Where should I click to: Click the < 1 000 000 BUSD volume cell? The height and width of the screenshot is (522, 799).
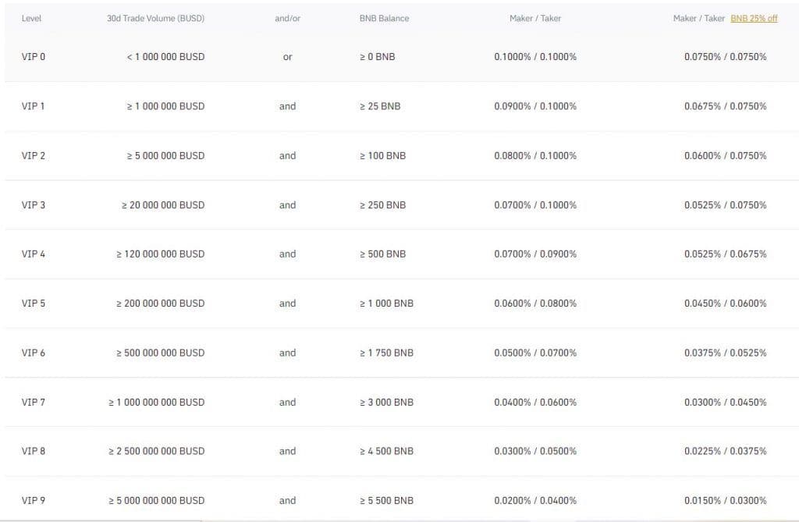(x=165, y=57)
